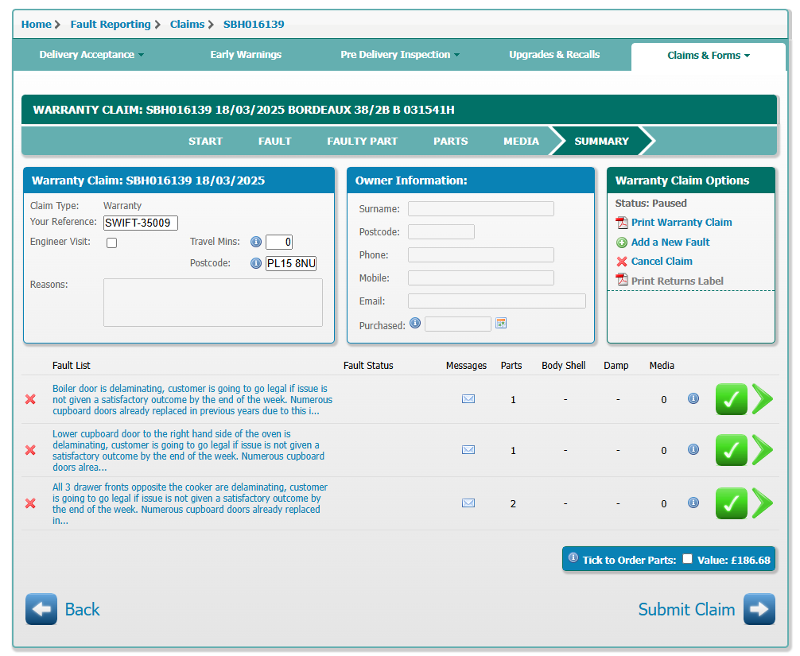Click info icon on Boiler door fault row

point(693,399)
